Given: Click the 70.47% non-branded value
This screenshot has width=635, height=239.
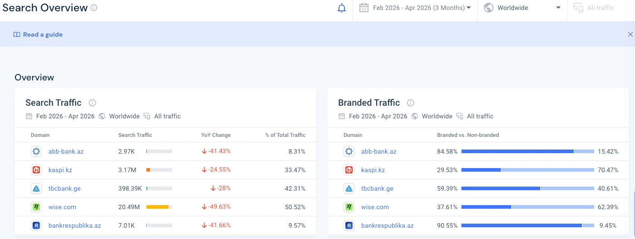Looking at the screenshot, I should click(x=608, y=170).
